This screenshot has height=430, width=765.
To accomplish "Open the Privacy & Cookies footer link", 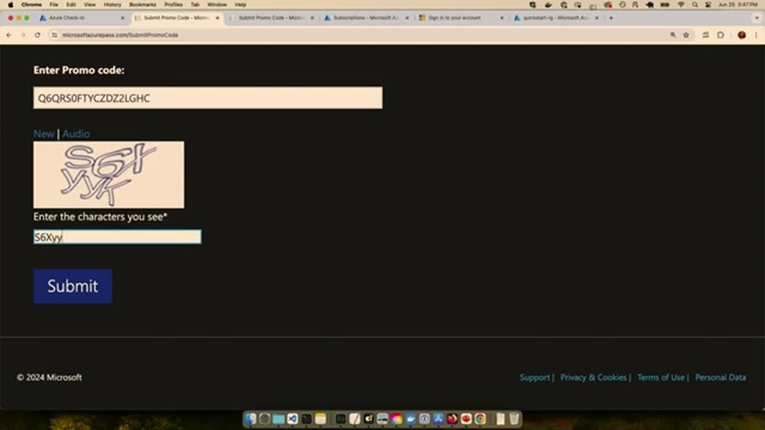I will pos(594,377).
